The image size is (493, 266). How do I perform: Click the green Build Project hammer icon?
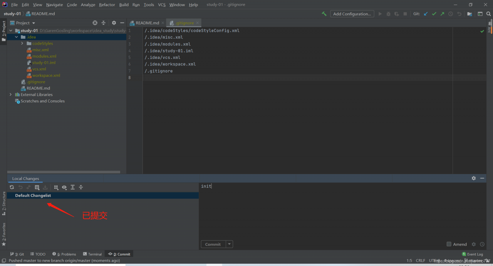(324, 14)
